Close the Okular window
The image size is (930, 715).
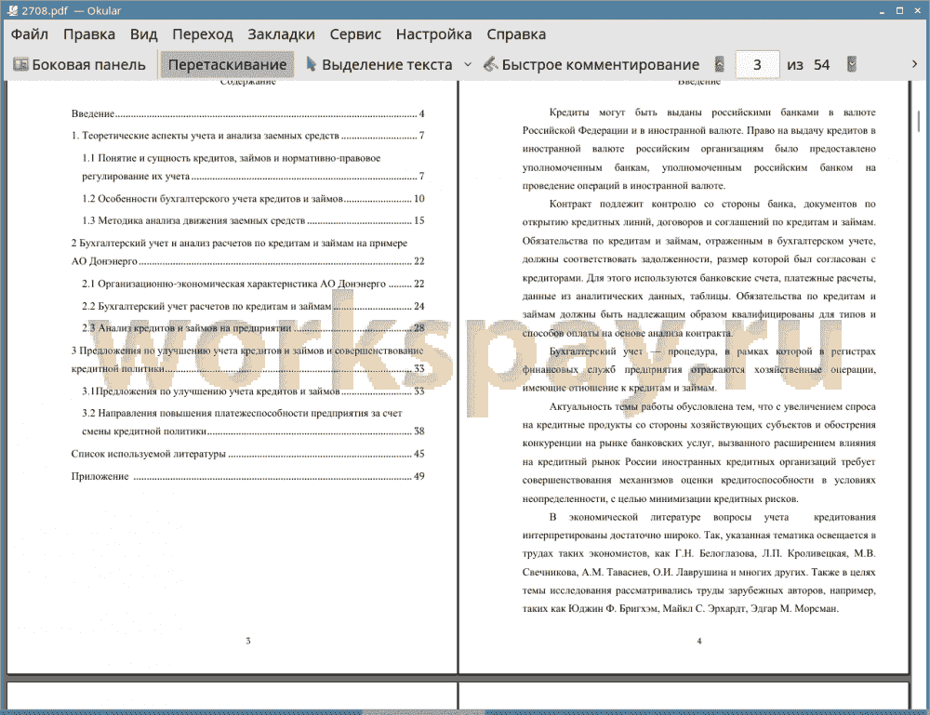pyautogui.click(x=917, y=10)
